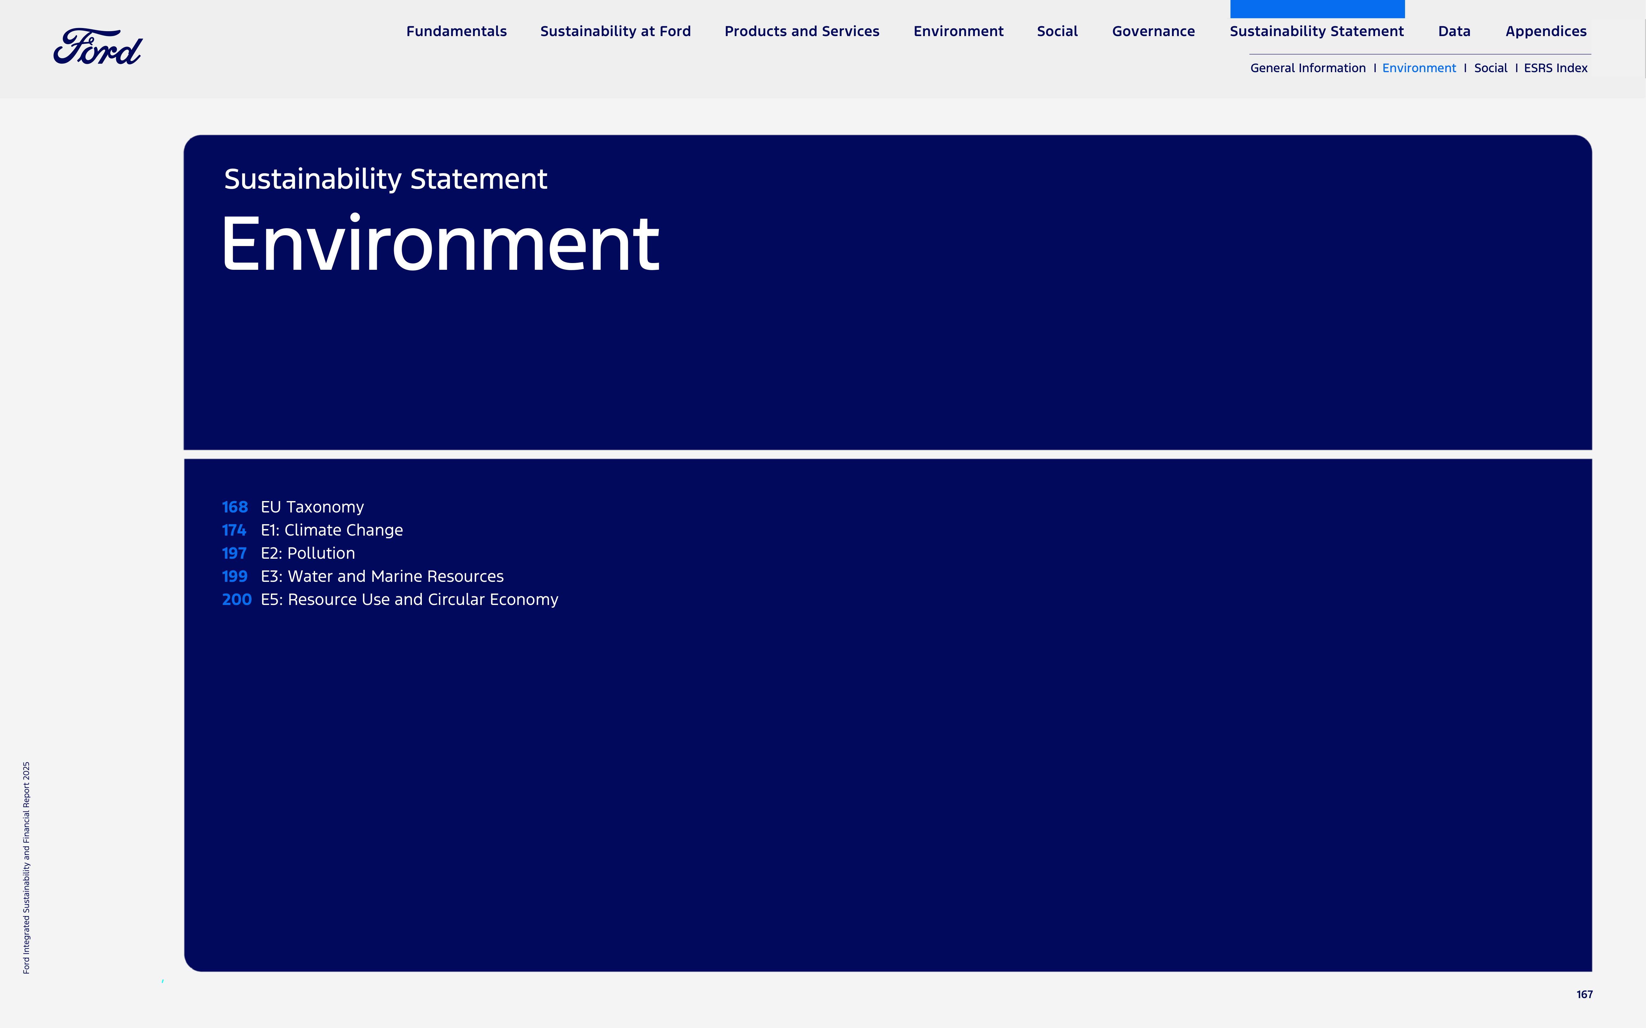Open Social sub-section link under Sustainability Statement
Viewport: 1646px width, 1028px height.
(1490, 68)
